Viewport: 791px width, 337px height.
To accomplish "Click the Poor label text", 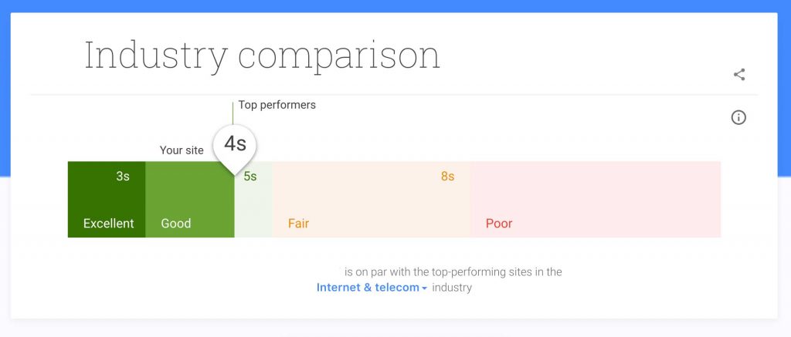I will (x=499, y=223).
